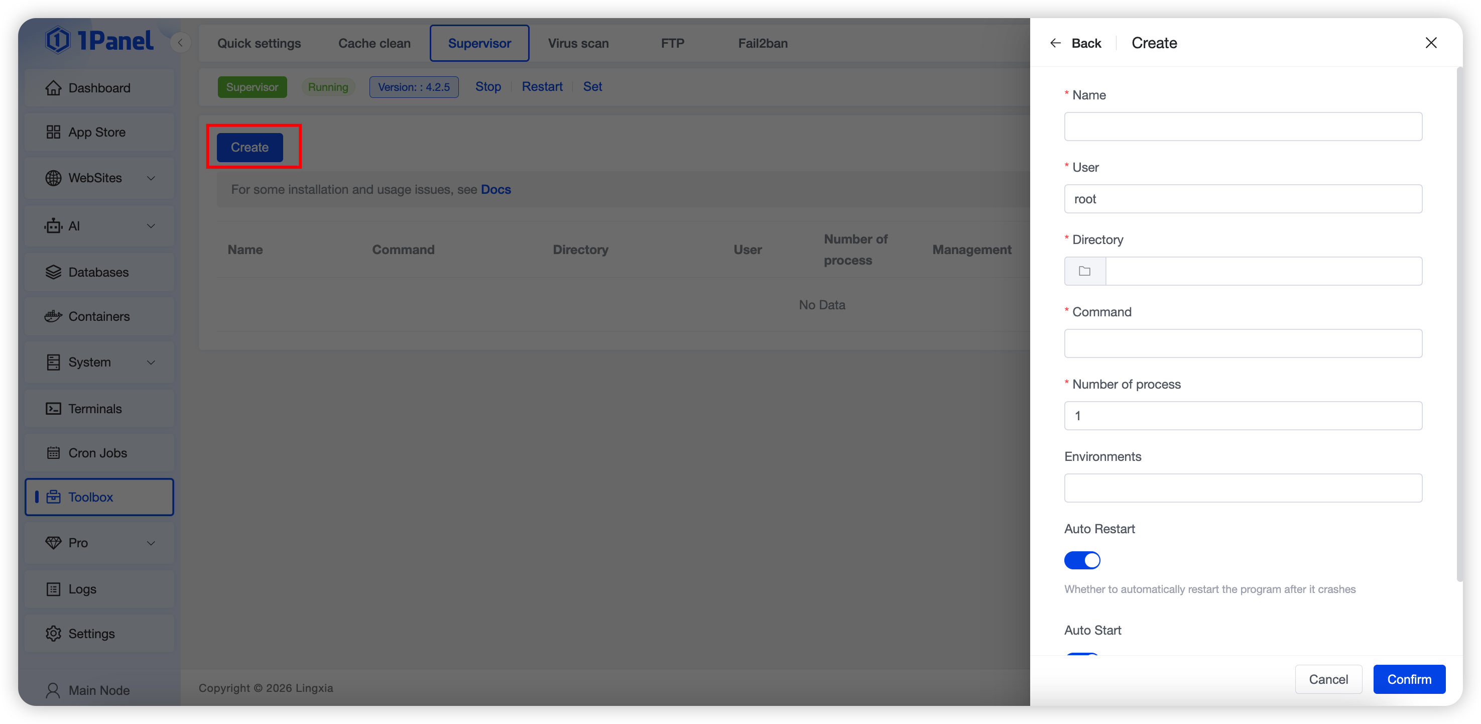1481x724 pixels.
Task: Switch to the Virus scan tab
Action: tap(578, 43)
